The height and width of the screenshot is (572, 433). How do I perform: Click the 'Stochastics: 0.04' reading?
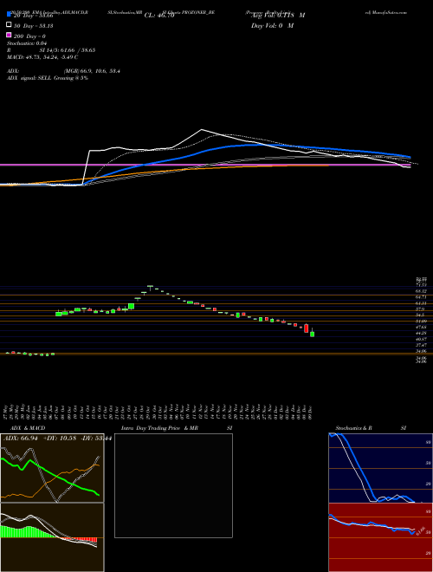click(25, 43)
